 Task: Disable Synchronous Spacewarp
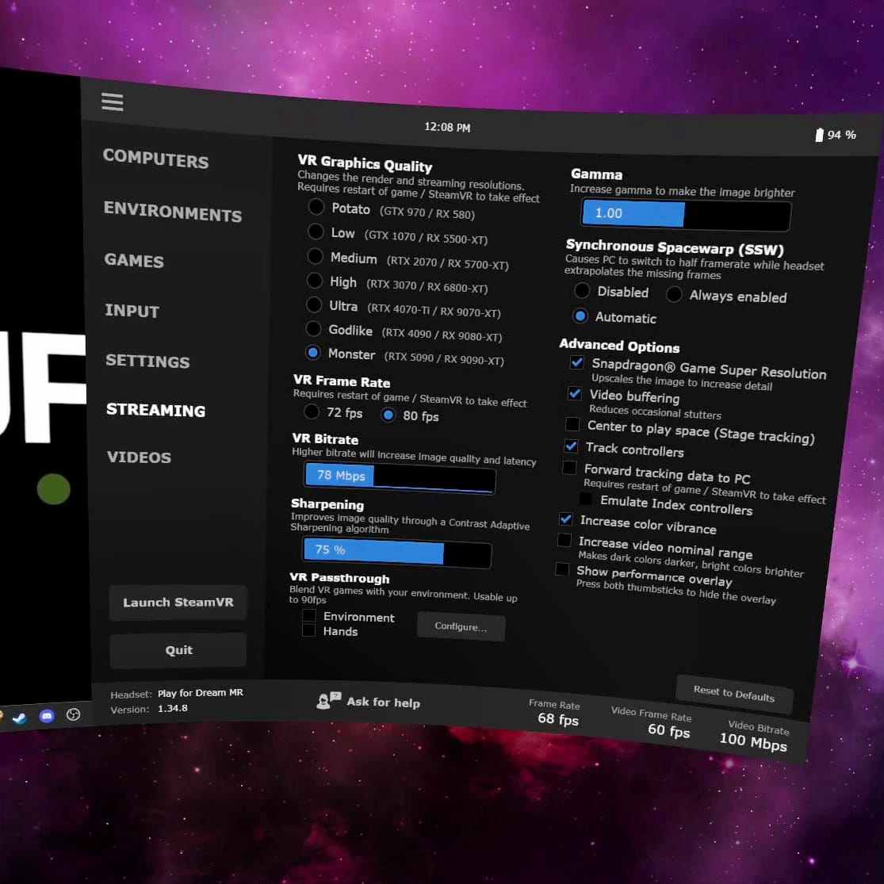(x=582, y=291)
